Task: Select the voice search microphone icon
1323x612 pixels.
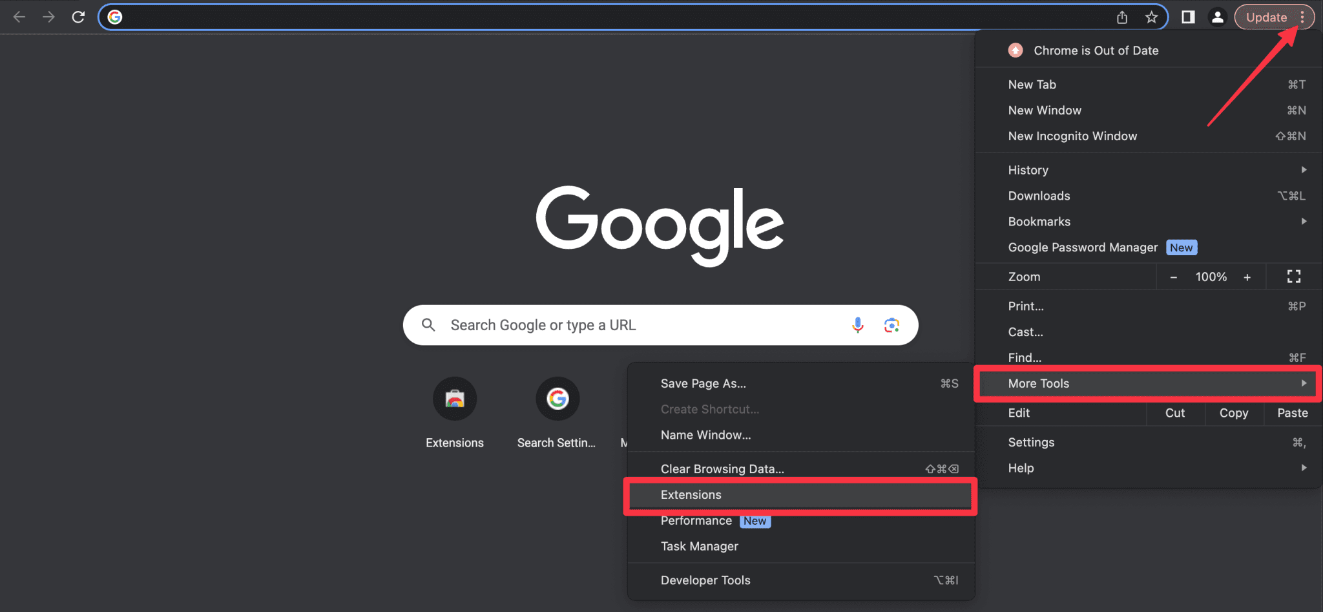Action: coord(857,325)
